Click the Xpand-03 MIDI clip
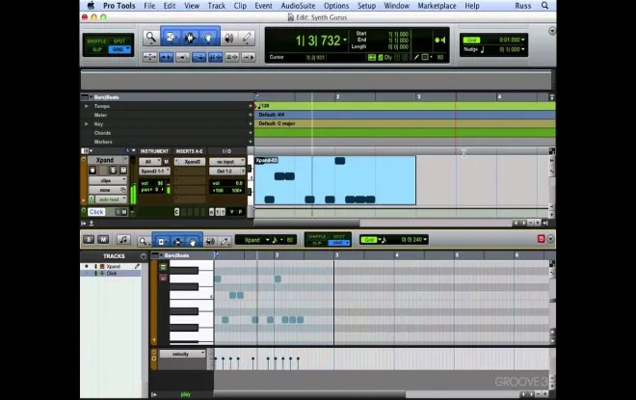 click(x=335, y=180)
